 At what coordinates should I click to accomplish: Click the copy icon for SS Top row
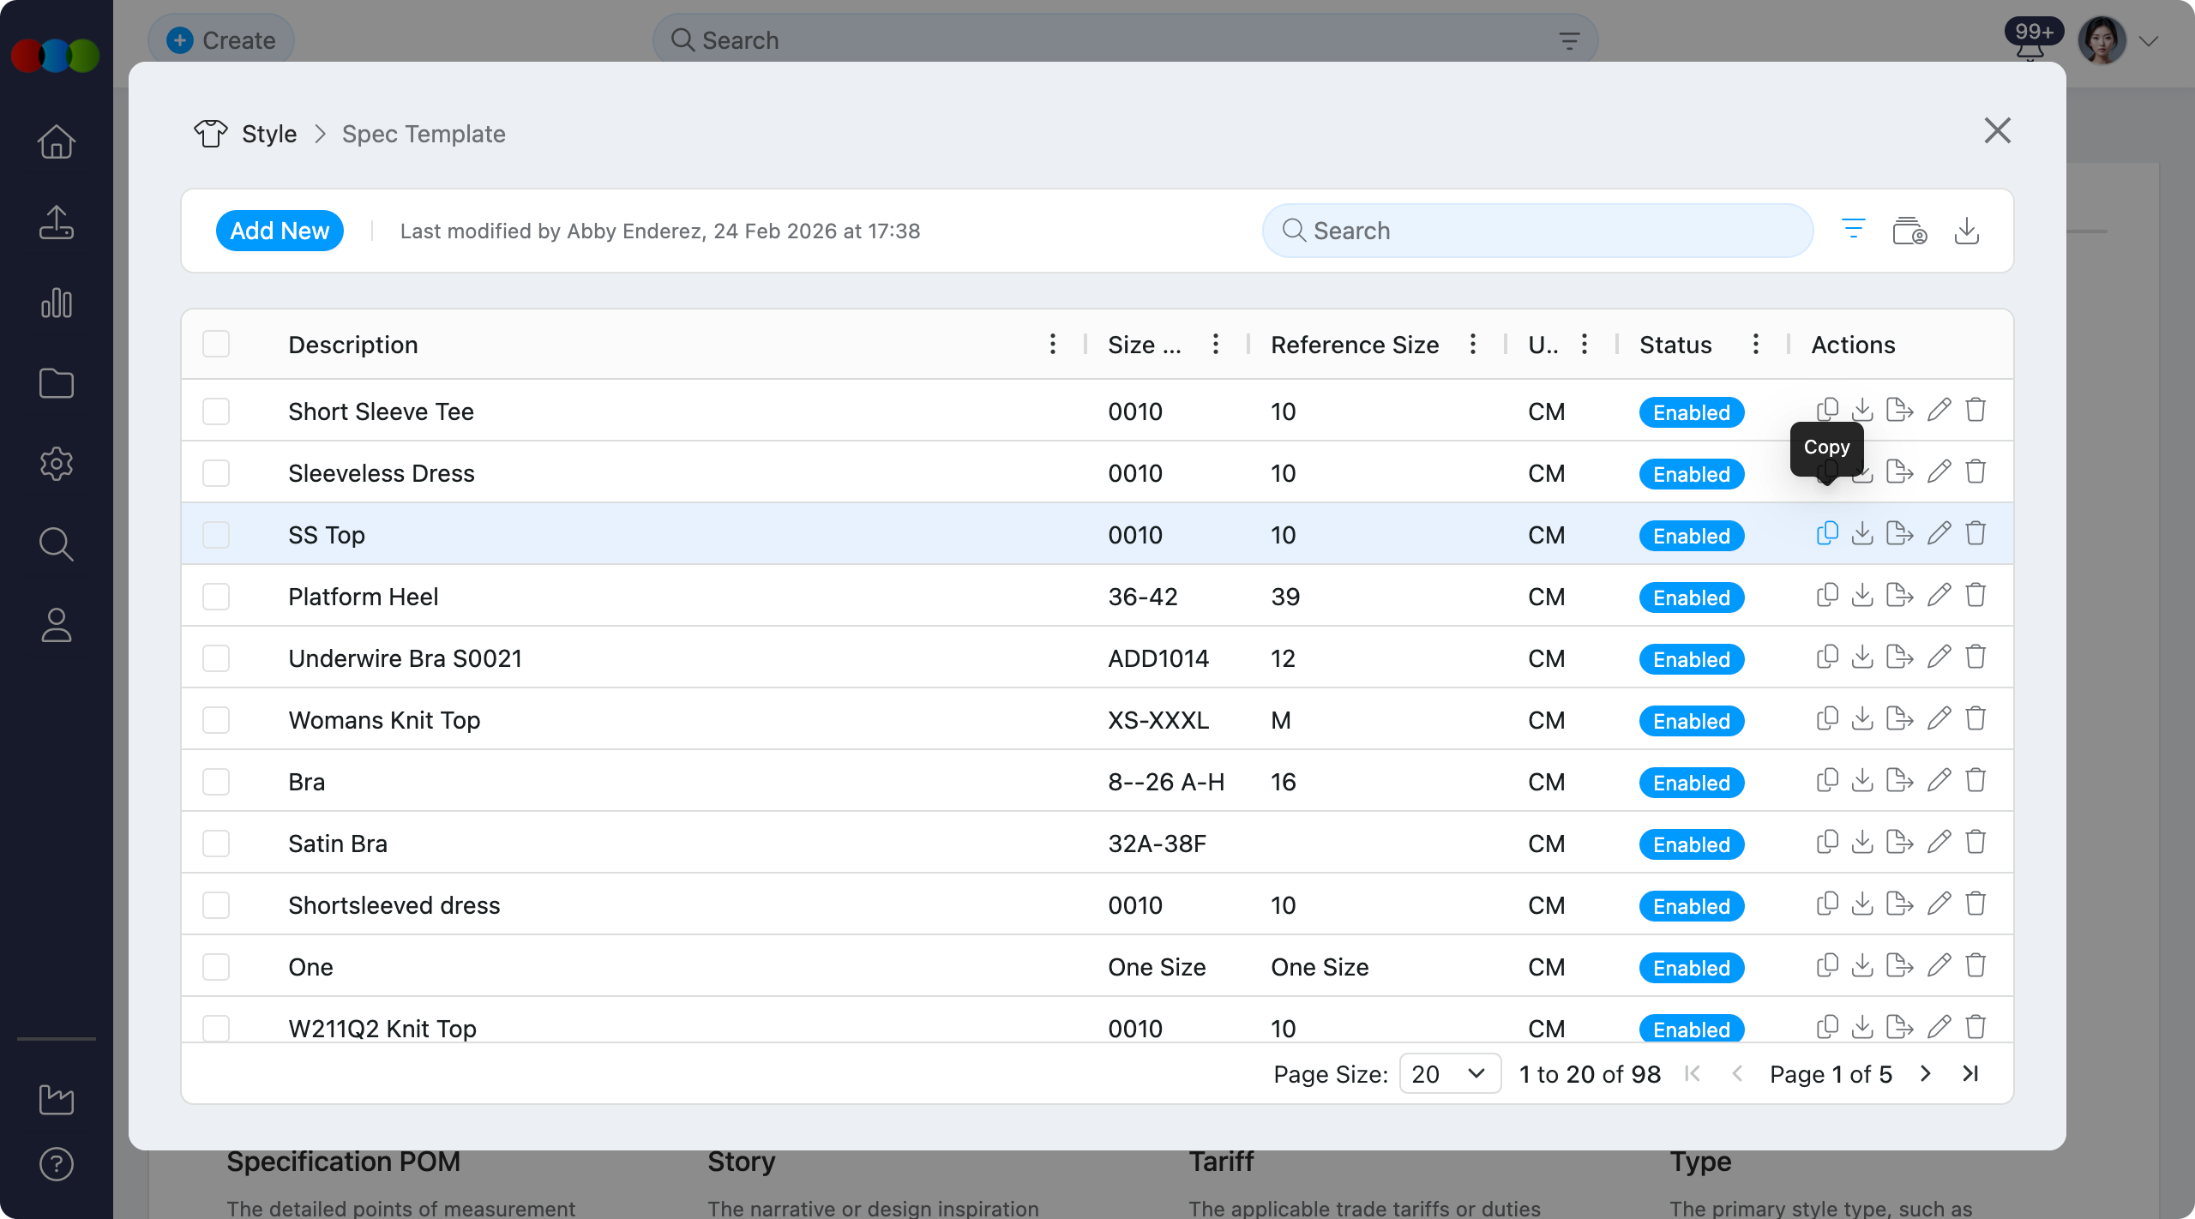point(1827,533)
